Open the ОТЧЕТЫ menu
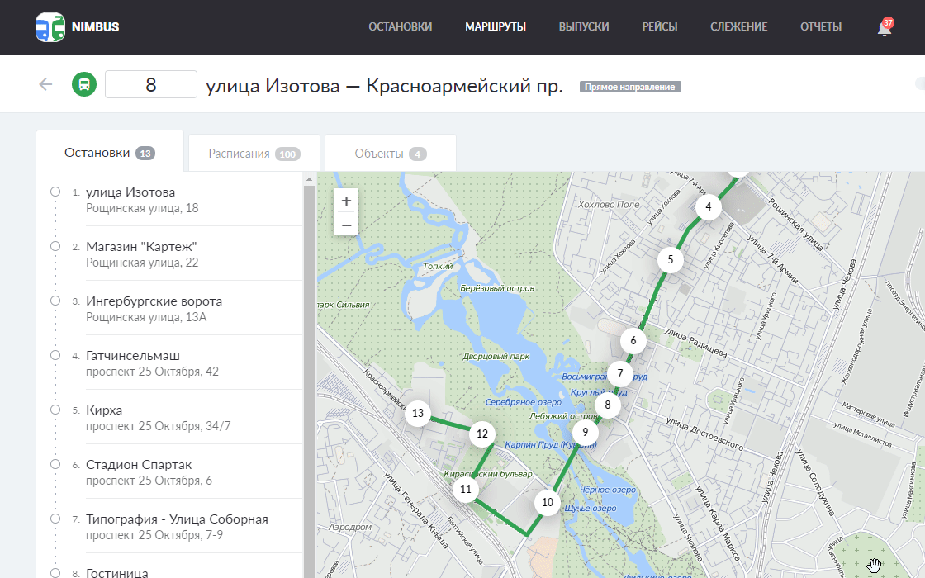The height and width of the screenshot is (578, 925). tap(821, 27)
